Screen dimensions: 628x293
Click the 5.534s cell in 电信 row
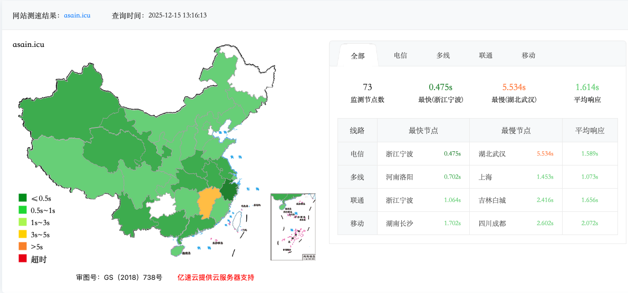click(545, 154)
